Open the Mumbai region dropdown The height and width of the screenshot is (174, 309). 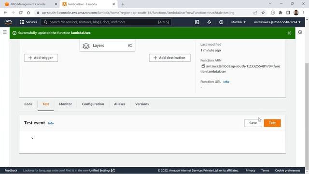[239, 22]
